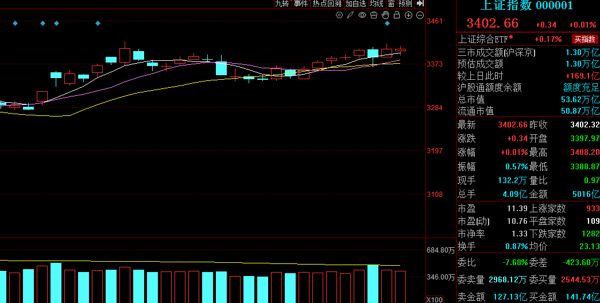Click the 委卖量 2968.12万 value
The width and height of the screenshot is (600, 303).
508,280
